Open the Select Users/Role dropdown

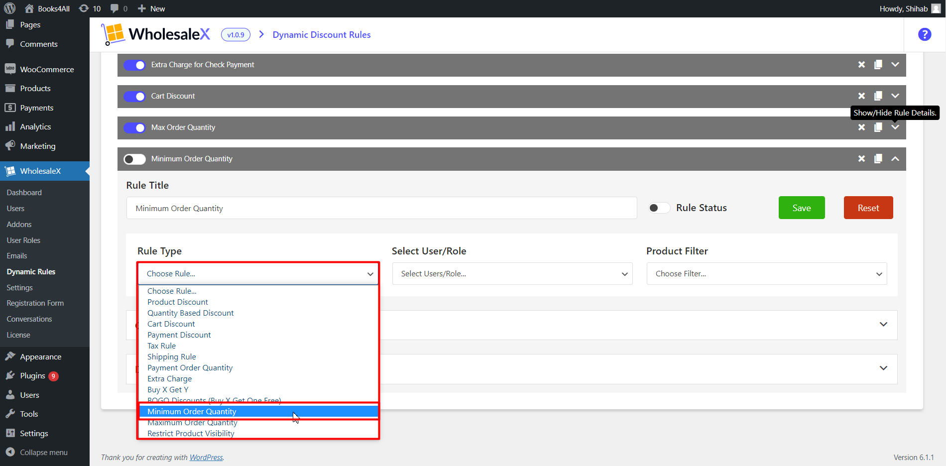(512, 273)
